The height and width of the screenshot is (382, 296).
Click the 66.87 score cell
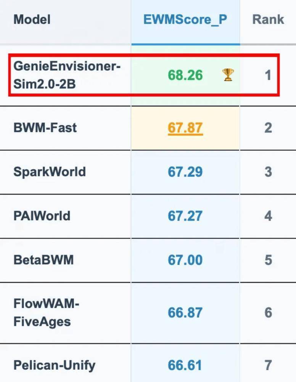click(185, 313)
